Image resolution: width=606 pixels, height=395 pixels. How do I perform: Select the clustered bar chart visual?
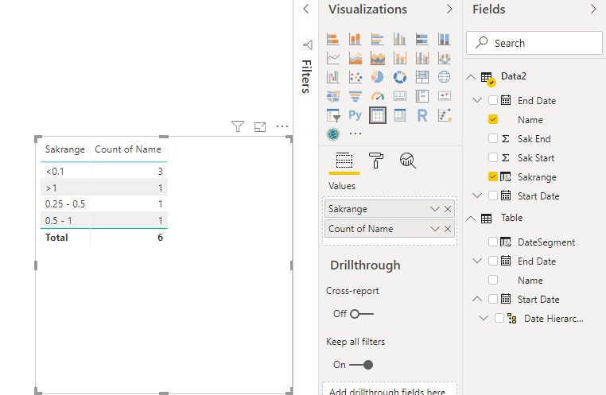[378, 39]
